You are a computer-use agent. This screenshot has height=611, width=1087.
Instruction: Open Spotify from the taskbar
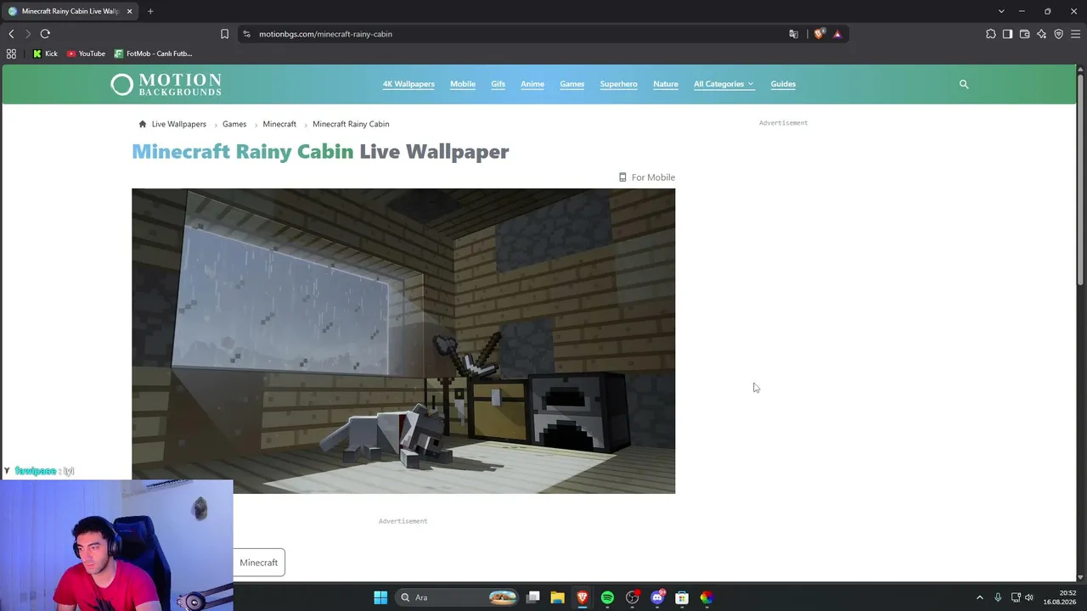[x=607, y=597]
